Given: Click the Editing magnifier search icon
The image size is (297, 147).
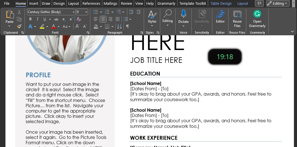Looking at the screenshot, I should tap(167, 14).
